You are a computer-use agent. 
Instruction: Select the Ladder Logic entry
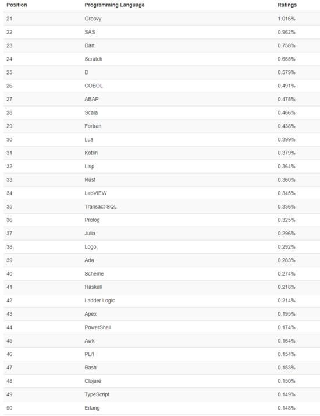99,301
